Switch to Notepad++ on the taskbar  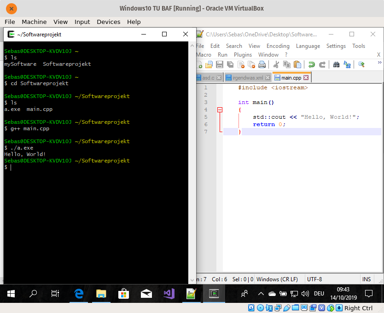tap(191, 293)
